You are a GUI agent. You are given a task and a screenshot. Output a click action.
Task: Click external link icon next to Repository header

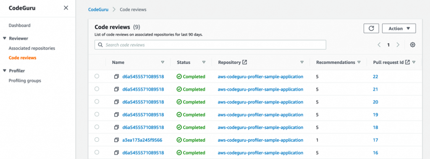click(245, 62)
